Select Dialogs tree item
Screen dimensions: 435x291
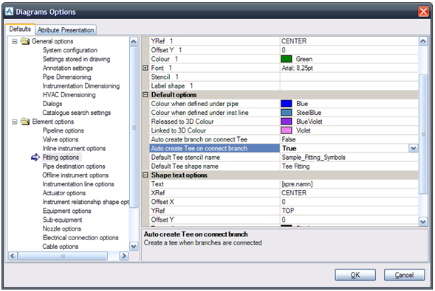point(52,104)
